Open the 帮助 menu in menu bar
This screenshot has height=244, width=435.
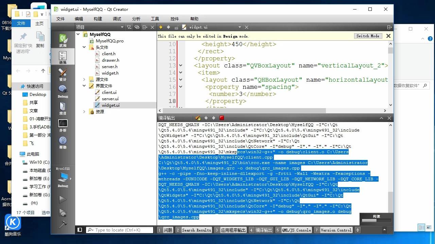point(194,19)
